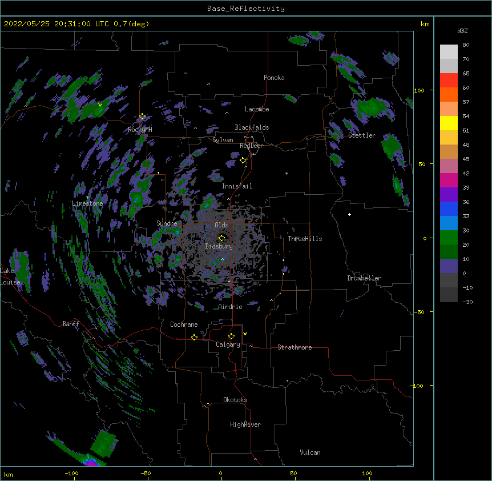The height and width of the screenshot is (481, 492).
Task: Select the yellow diamond marker above the Calgary label
Action: pos(231,336)
